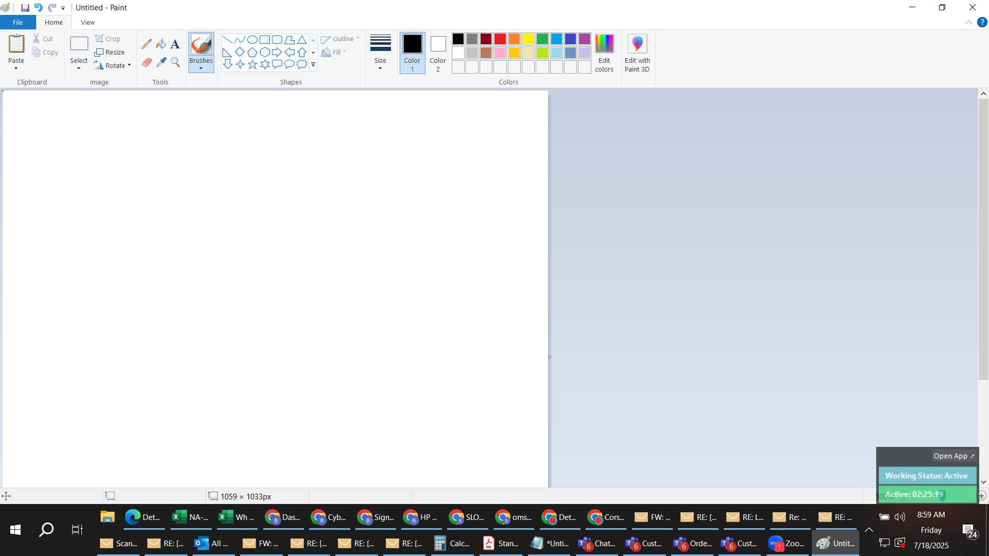Open the shape Fill dropdown

(334, 53)
